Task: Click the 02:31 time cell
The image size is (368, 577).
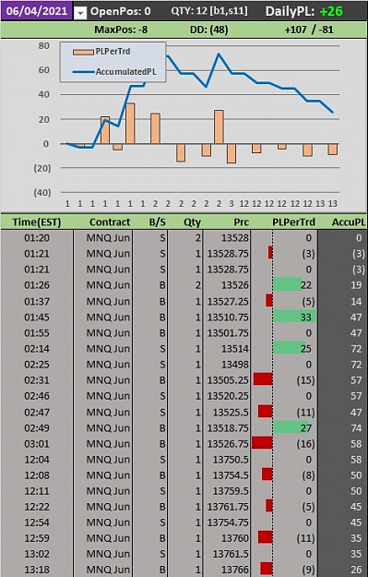Action: [37, 380]
